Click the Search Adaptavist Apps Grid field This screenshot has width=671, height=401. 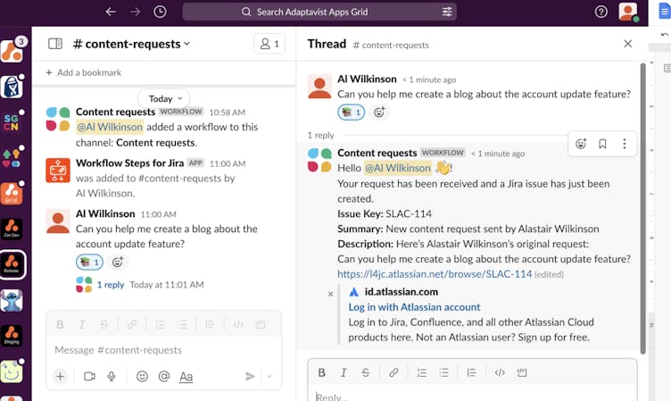[x=319, y=12]
